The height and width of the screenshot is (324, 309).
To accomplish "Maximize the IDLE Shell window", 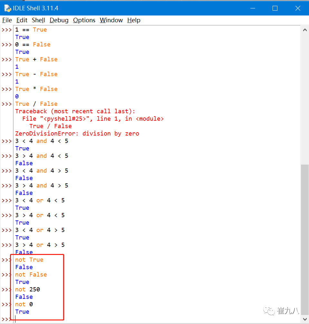I will (275, 8).
